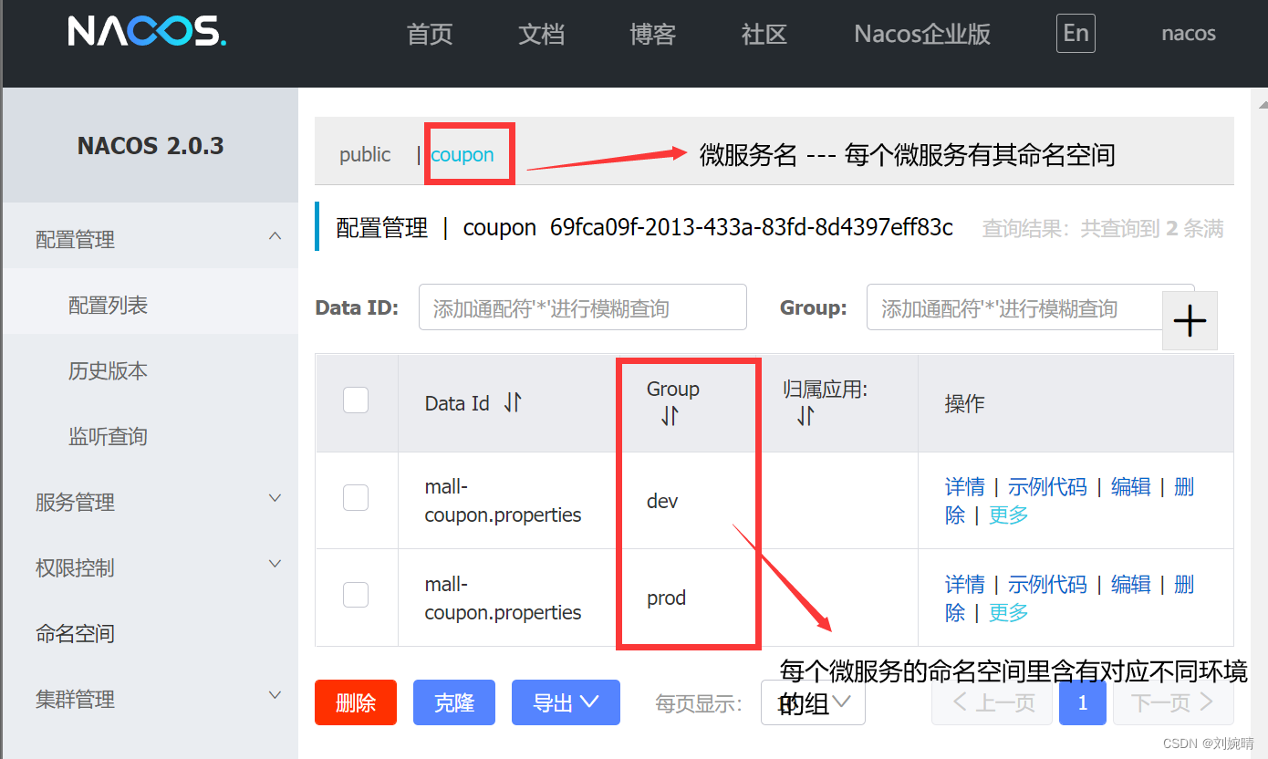Open the 每页显示 page size dropdown
Image resolution: width=1268 pixels, height=759 pixels.
(813, 702)
